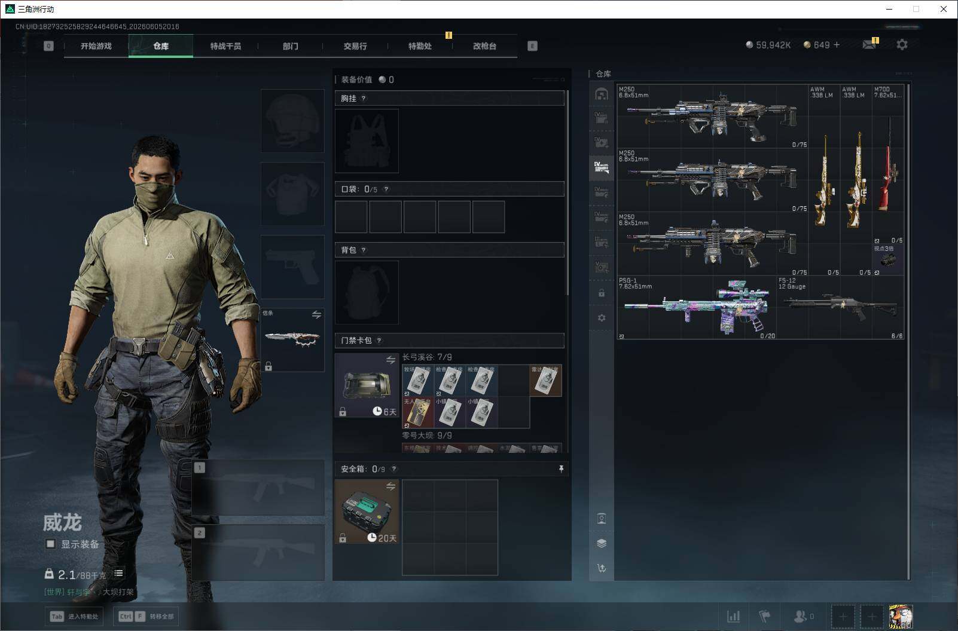Click the lock icon on keycard case
The height and width of the screenshot is (631, 958).
pyautogui.click(x=343, y=412)
